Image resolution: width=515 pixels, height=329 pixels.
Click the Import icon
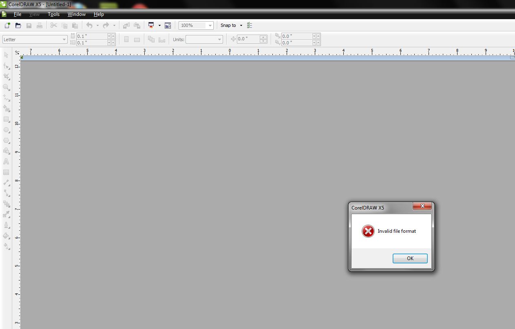coord(126,25)
